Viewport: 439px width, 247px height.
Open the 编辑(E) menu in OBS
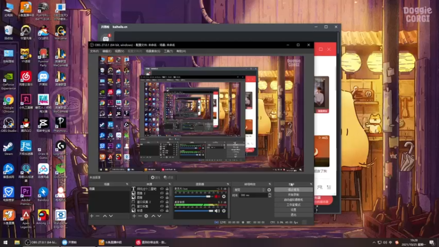tap(106, 51)
